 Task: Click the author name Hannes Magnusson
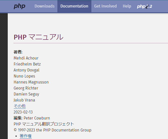pos(31,82)
